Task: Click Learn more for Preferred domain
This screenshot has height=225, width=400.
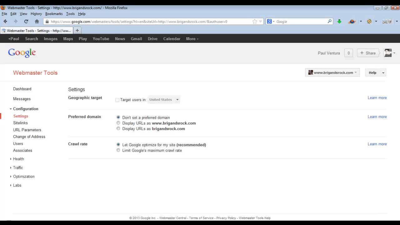Action: click(377, 117)
